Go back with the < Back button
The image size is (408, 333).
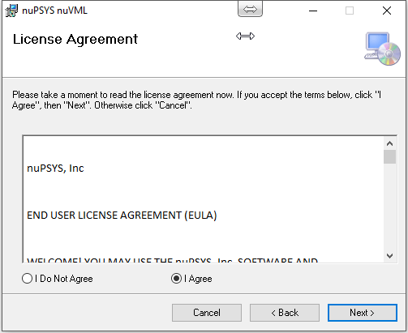click(x=285, y=313)
